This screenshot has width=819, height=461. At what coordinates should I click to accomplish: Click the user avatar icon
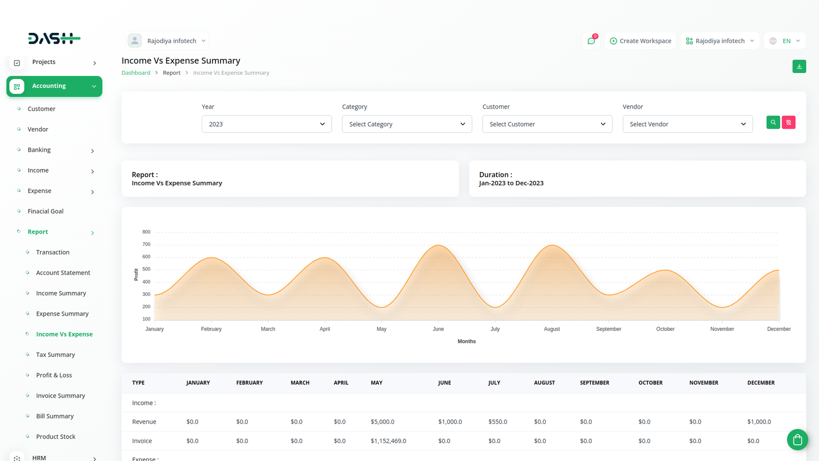tap(135, 41)
